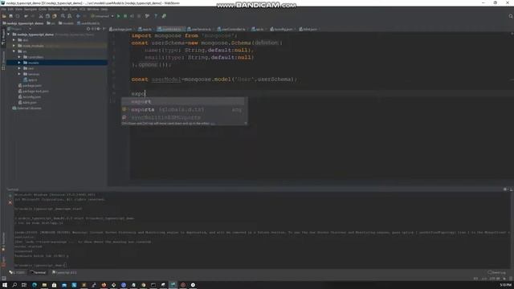Screen dimensions: 514x289
Task: Click the Save All toolbar icon
Action: click(10, 16)
